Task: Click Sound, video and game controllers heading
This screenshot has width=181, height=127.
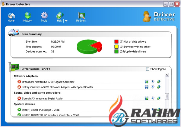Action: pos(37,93)
